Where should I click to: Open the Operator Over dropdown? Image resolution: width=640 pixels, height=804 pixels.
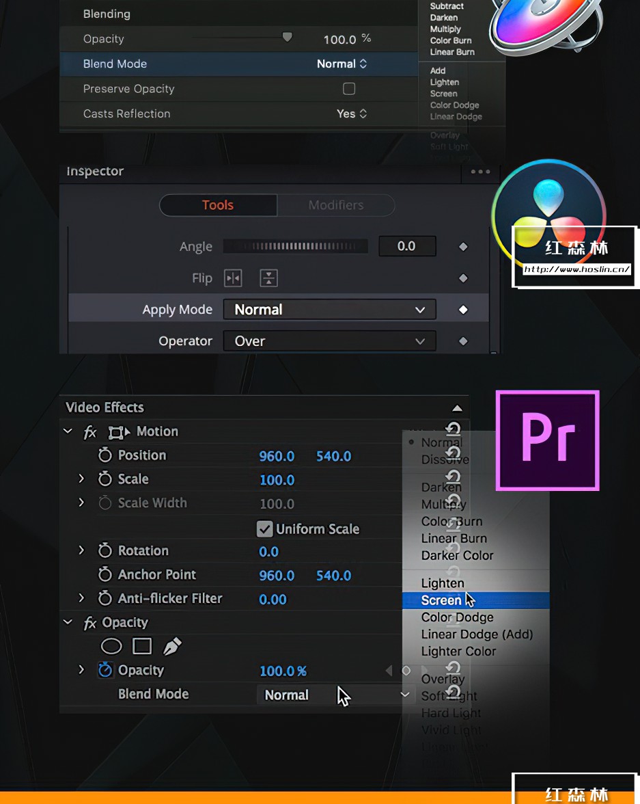click(x=329, y=341)
